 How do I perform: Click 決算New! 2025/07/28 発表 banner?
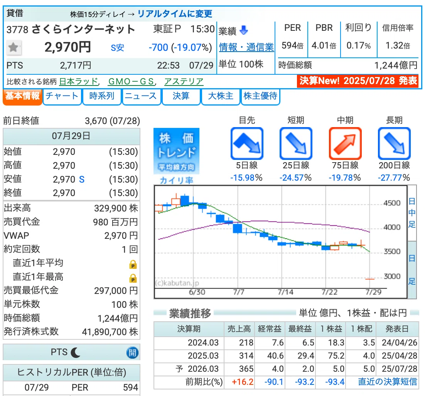coord(358,81)
